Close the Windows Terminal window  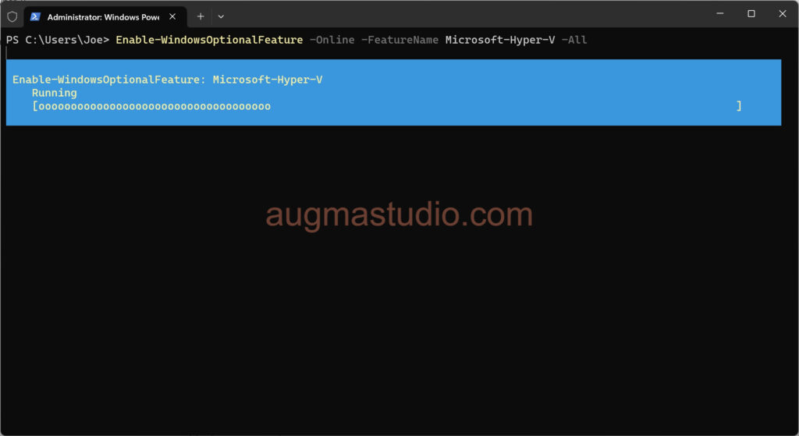(x=782, y=13)
